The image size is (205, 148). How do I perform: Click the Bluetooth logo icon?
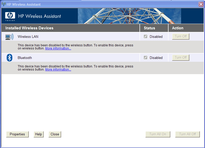[10, 58]
